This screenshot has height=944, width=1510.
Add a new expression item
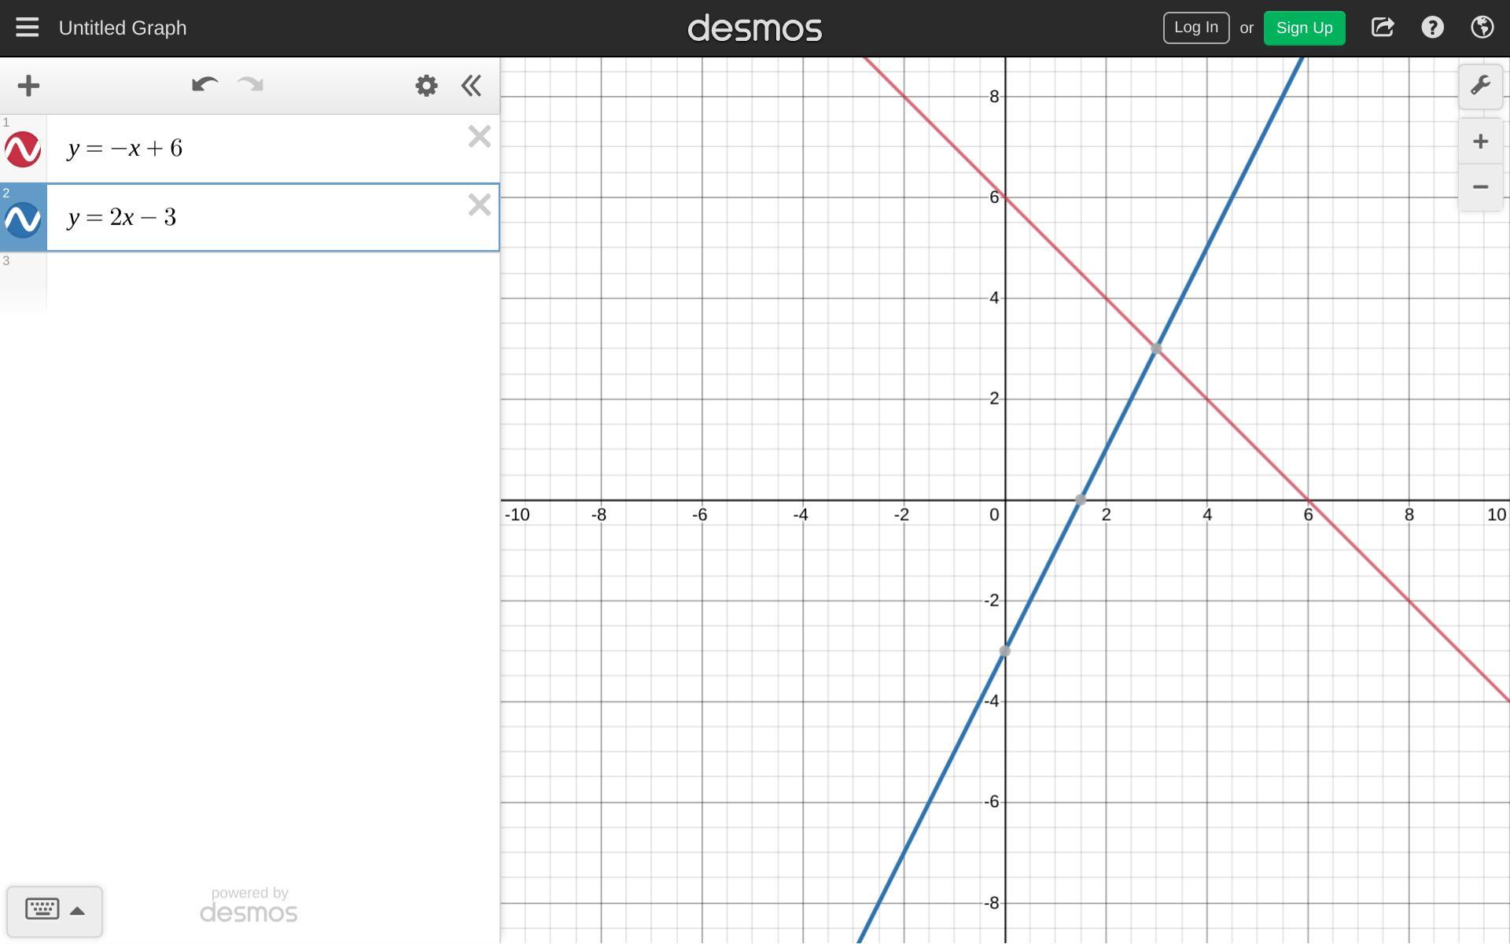pyautogui.click(x=28, y=86)
